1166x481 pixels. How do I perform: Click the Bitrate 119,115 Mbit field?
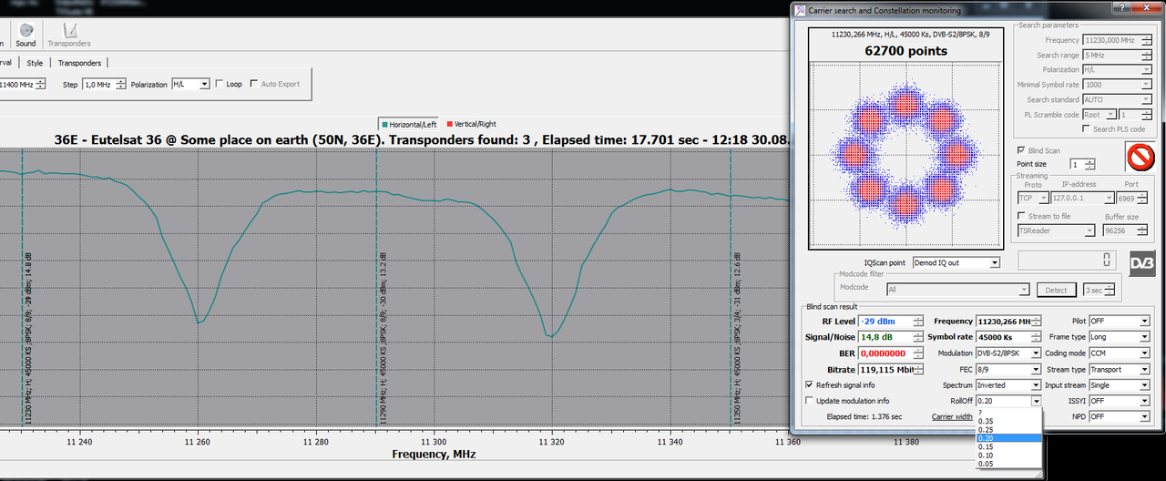(x=889, y=370)
